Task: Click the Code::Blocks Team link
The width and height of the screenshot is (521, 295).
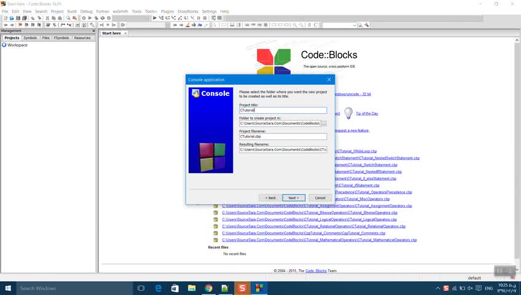Action: 316,271
